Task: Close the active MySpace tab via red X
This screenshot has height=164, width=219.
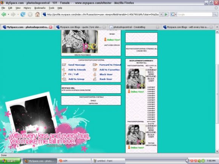Action: click(51, 27)
